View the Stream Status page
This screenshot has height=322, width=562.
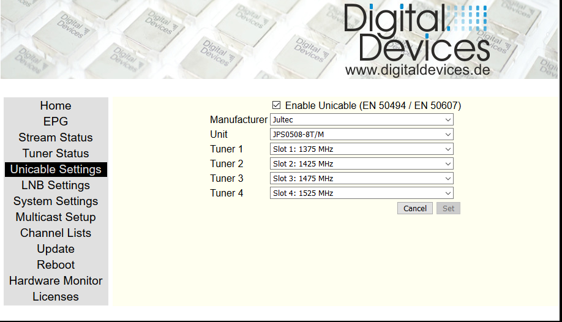(x=56, y=138)
